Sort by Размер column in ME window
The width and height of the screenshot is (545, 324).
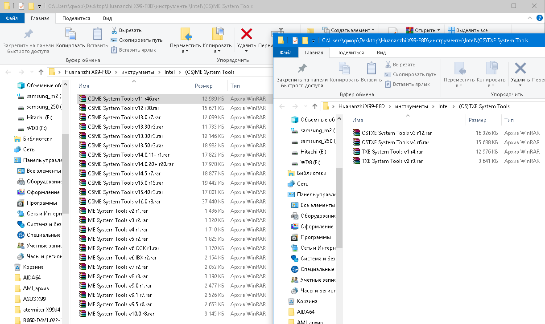point(210,86)
